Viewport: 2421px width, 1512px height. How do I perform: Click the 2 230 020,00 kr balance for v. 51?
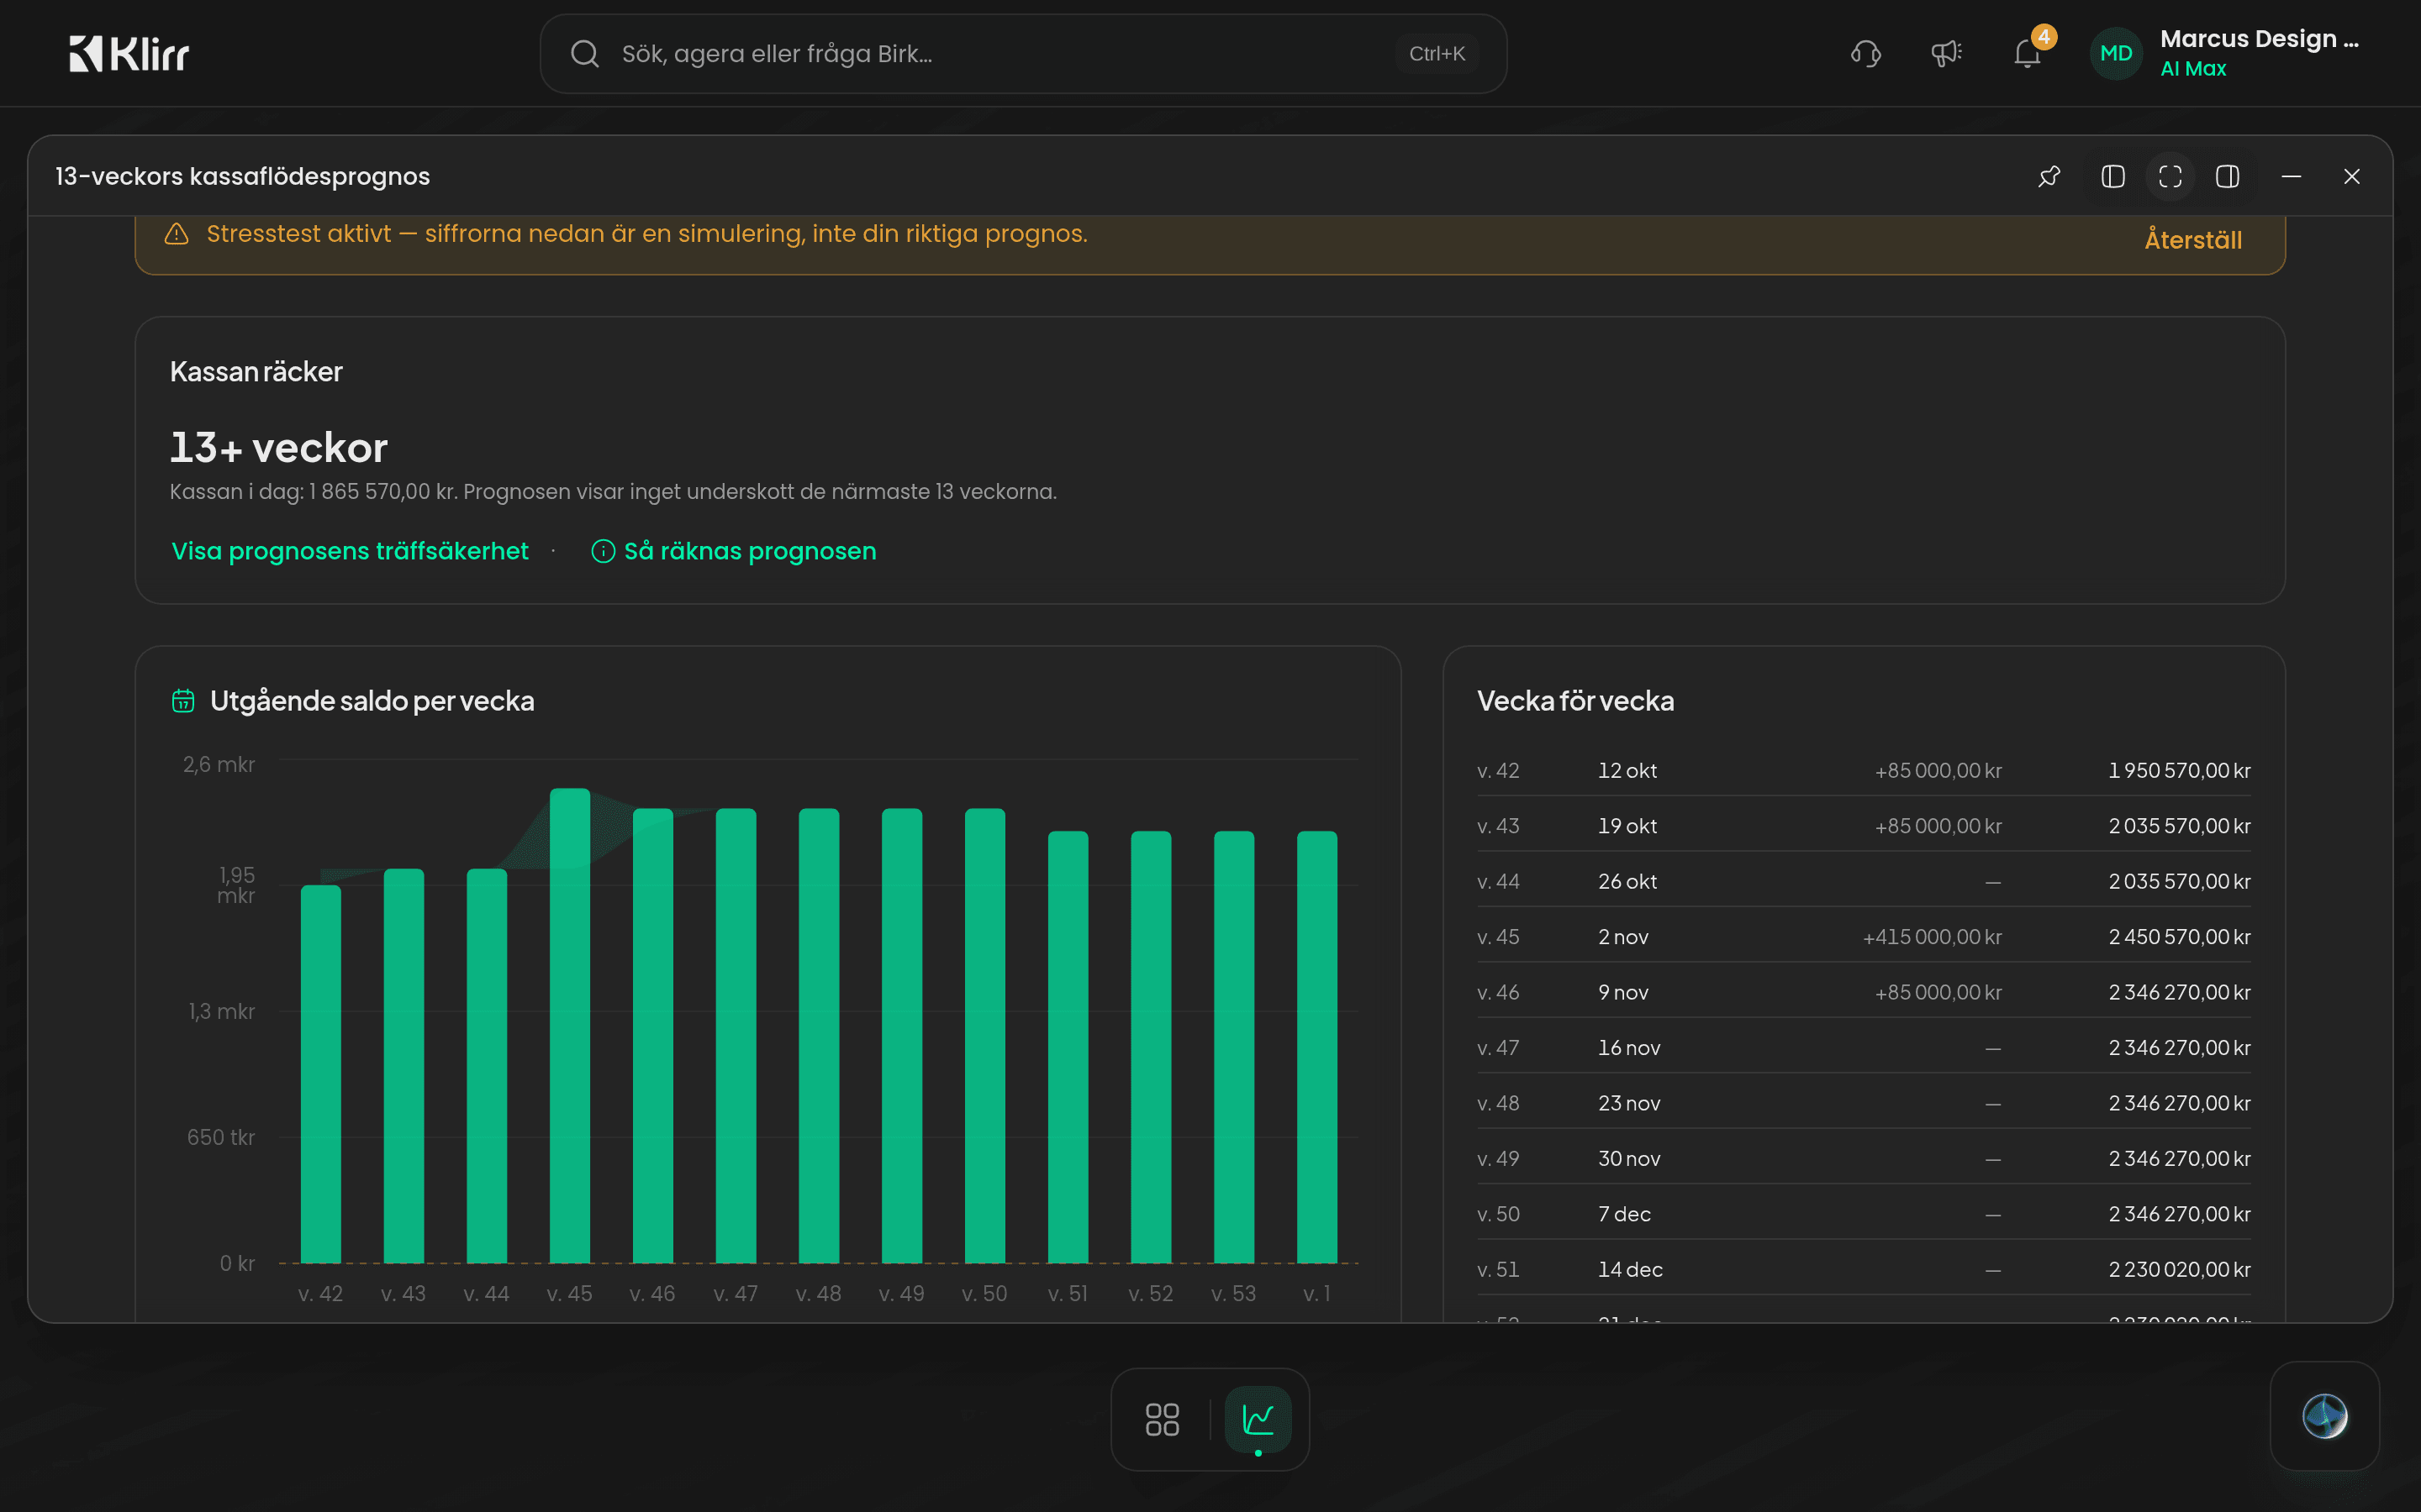pyautogui.click(x=2179, y=1270)
